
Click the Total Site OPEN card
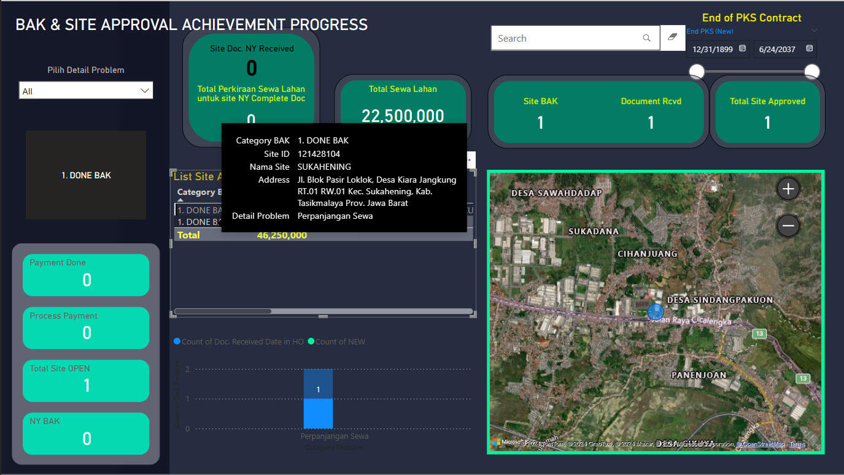point(86,381)
